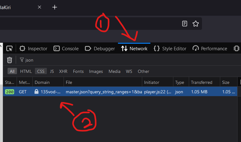Open the Style Editor tab
This screenshot has height=142, width=241.
coord(170,49)
